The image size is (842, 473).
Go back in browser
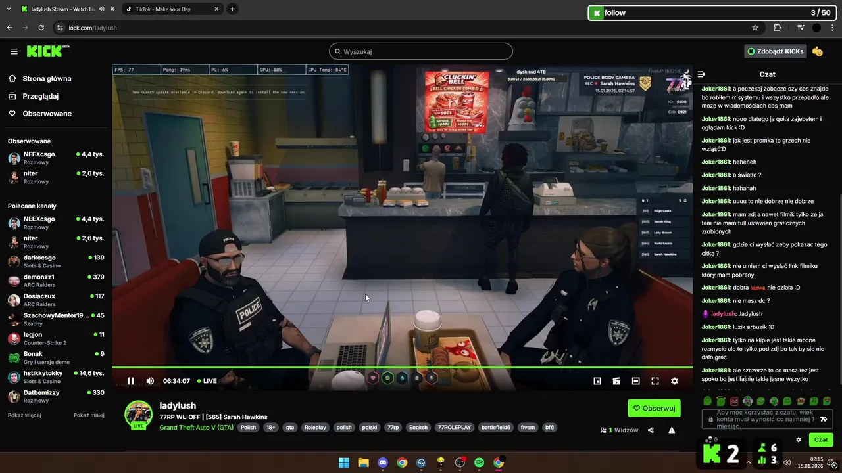point(9,28)
